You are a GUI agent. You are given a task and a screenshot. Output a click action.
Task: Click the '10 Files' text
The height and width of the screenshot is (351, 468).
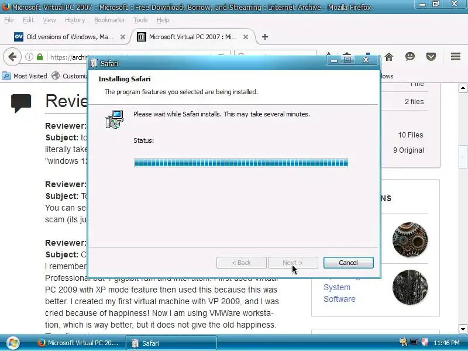pyautogui.click(x=411, y=135)
